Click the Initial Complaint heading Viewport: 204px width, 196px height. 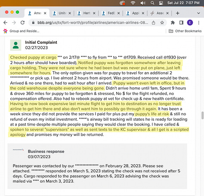41,42
